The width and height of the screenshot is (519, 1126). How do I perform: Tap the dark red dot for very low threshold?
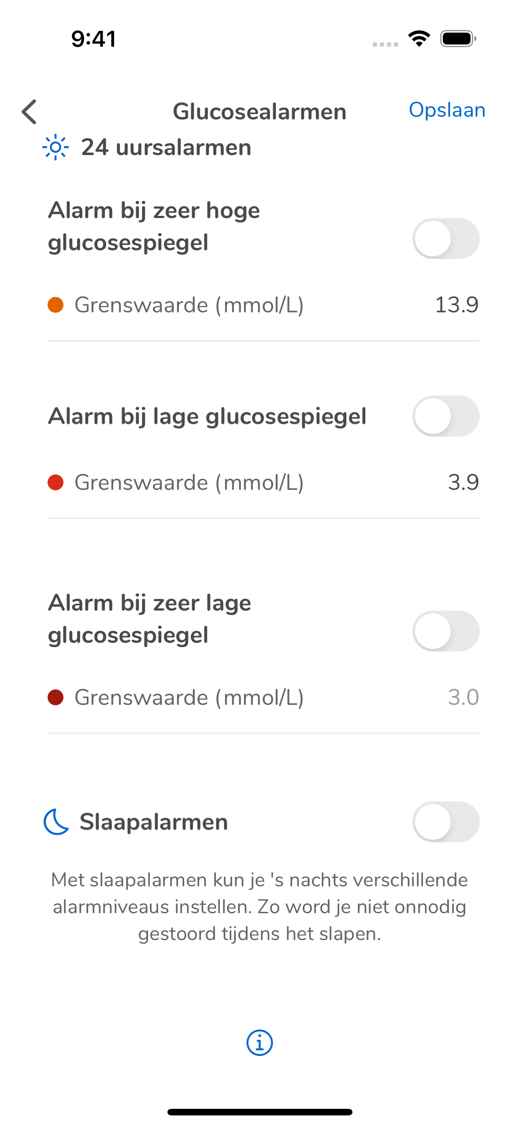[x=56, y=697]
